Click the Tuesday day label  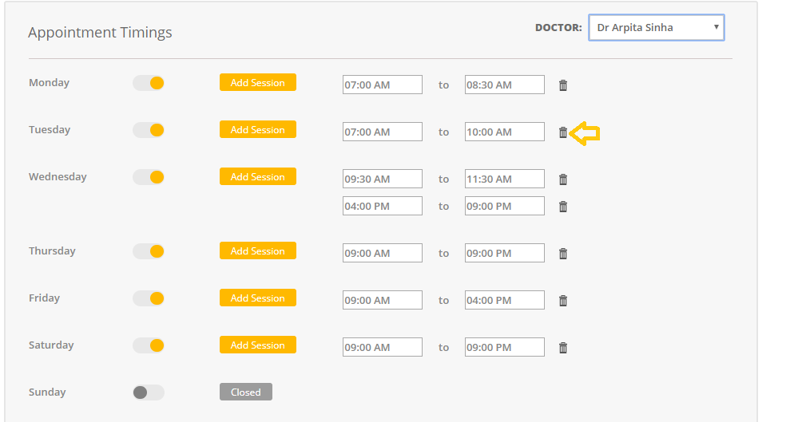(x=50, y=129)
